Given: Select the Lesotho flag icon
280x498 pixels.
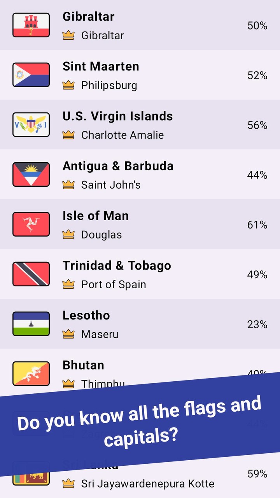Looking at the screenshot, I should point(31,324).
